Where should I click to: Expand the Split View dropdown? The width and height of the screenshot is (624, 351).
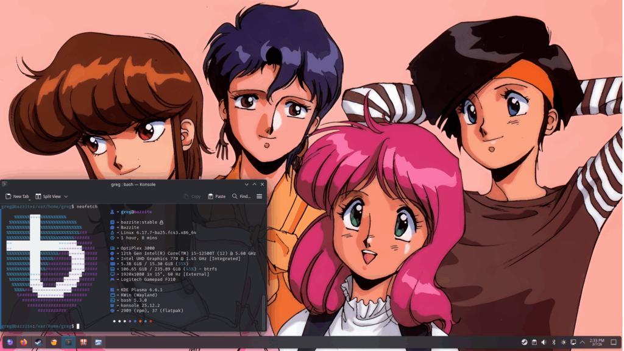point(66,196)
